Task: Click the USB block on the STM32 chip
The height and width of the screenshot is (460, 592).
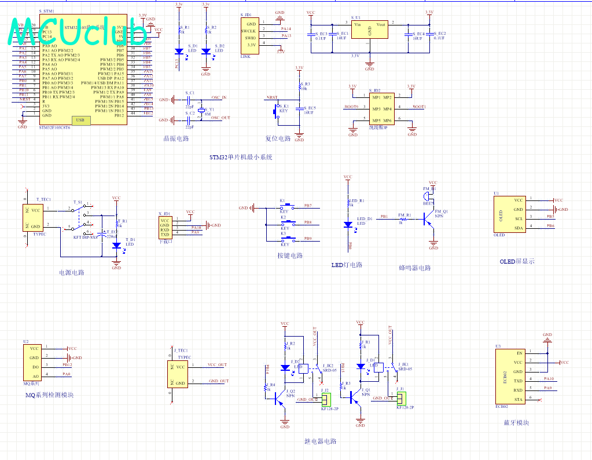Action: pyautogui.click(x=80, y=120)
